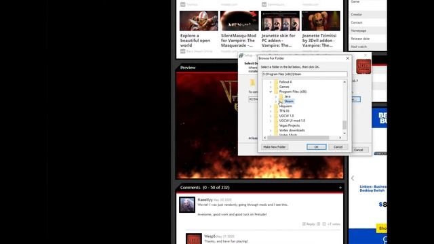Viewport: 434px width, 244px height.
Task: Click the folder tree horizontal scrollbar thumb
Action: [x=298, y=138]
